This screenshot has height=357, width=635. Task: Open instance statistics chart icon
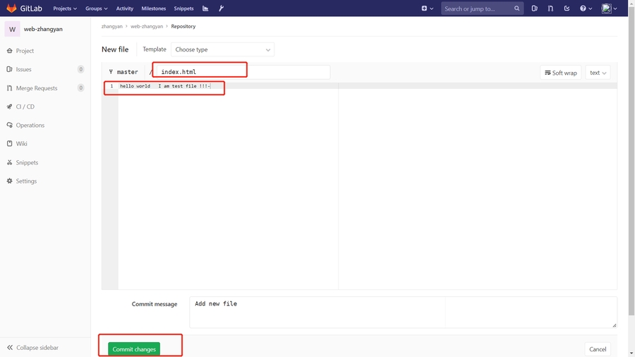click(205, 8)
